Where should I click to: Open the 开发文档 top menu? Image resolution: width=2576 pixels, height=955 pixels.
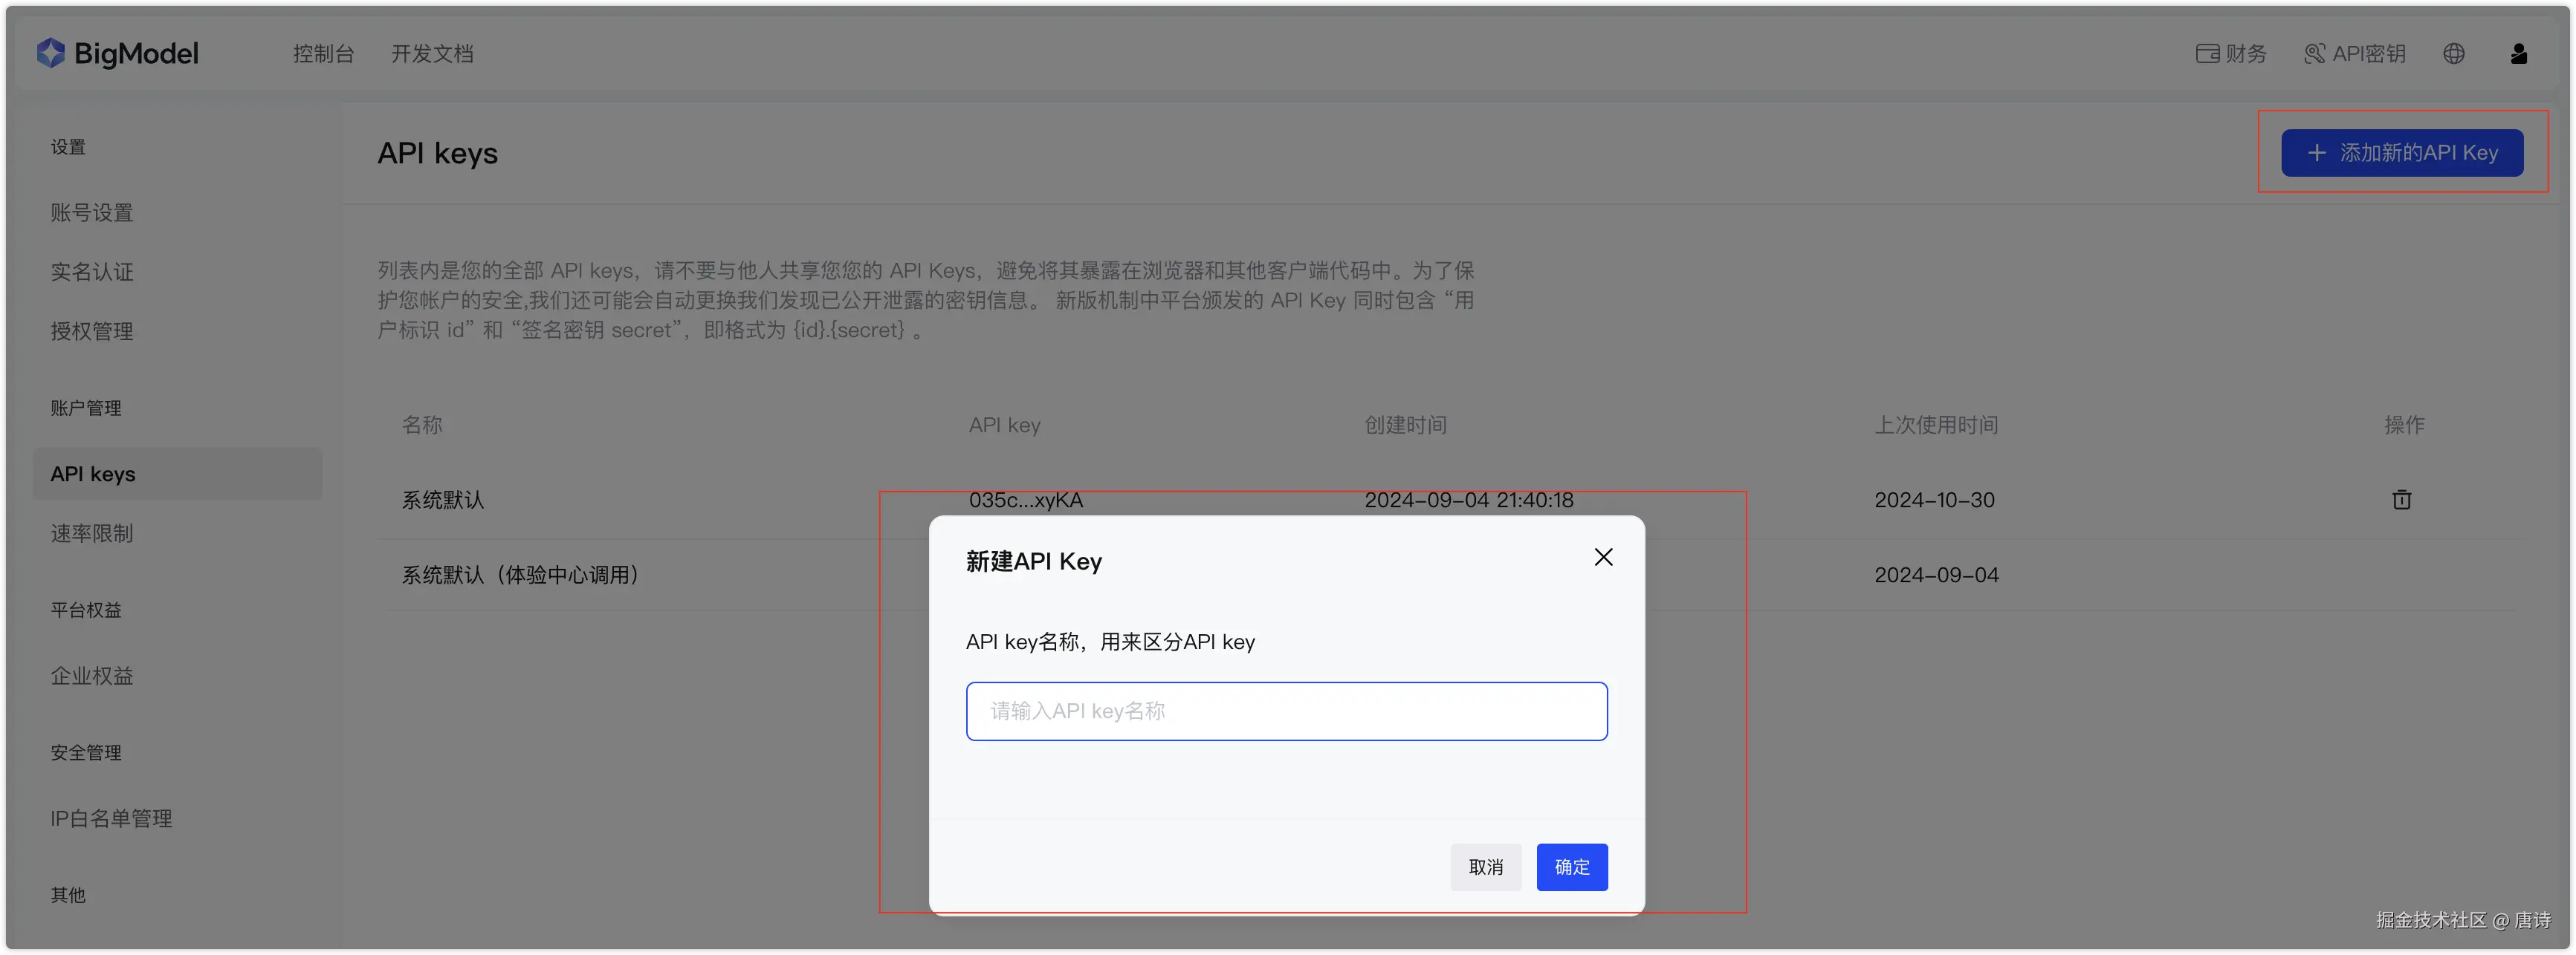click(432, 54)
